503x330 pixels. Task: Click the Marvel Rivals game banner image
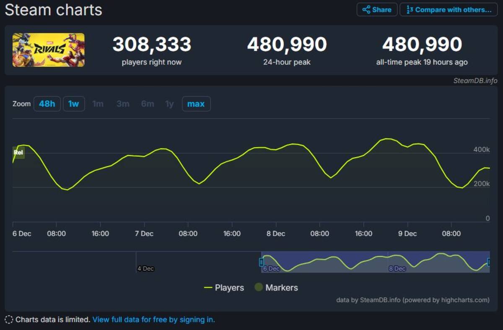click(x=48, y=50)
